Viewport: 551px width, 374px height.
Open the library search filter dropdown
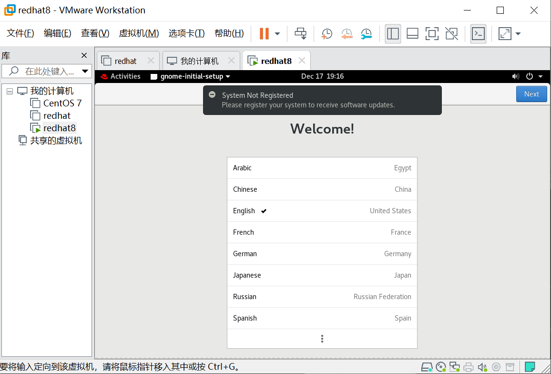click(85, 71)
